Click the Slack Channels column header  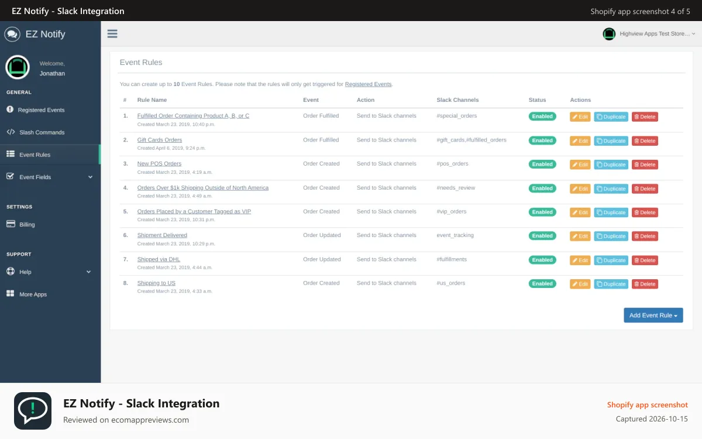tap(457, 100)
